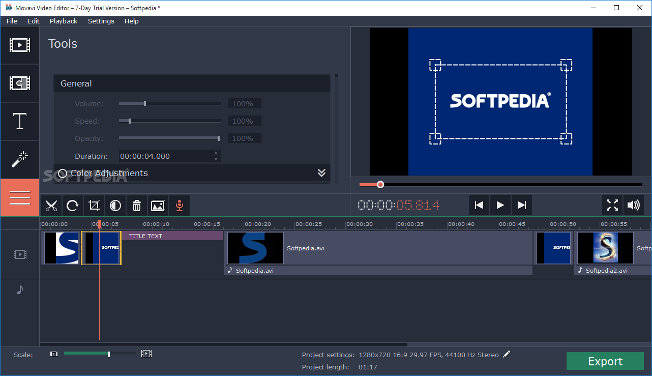Image resolution: width=652 pixels, height=376 pixels.
Task: Skip to next frame button
Action: (522, 205)
